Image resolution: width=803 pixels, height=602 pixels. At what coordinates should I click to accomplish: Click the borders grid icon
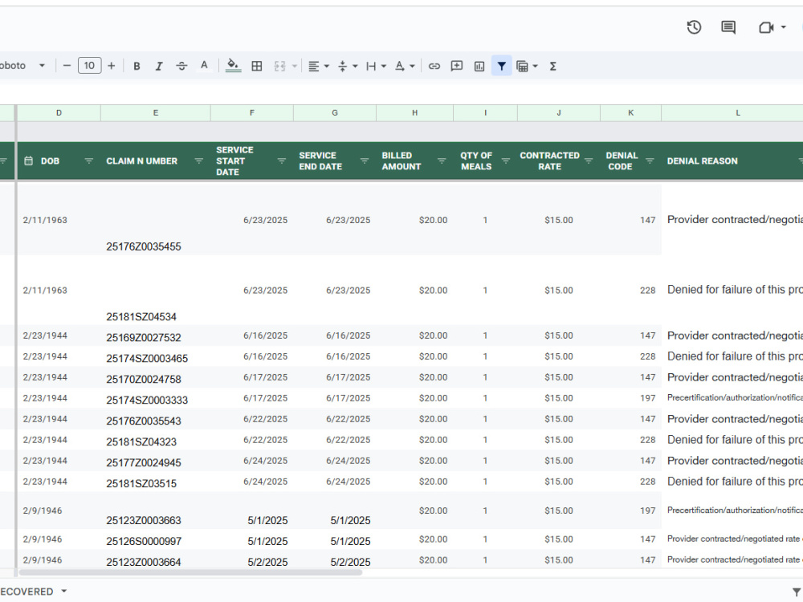click(x=257, y=66)
